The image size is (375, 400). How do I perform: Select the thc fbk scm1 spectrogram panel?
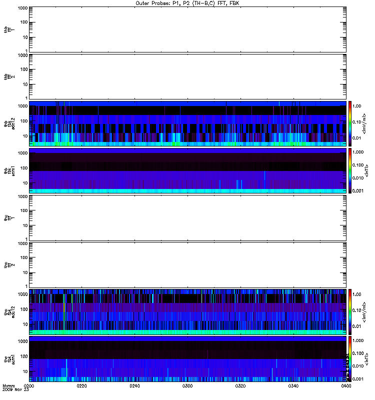[x=187, y=359]
